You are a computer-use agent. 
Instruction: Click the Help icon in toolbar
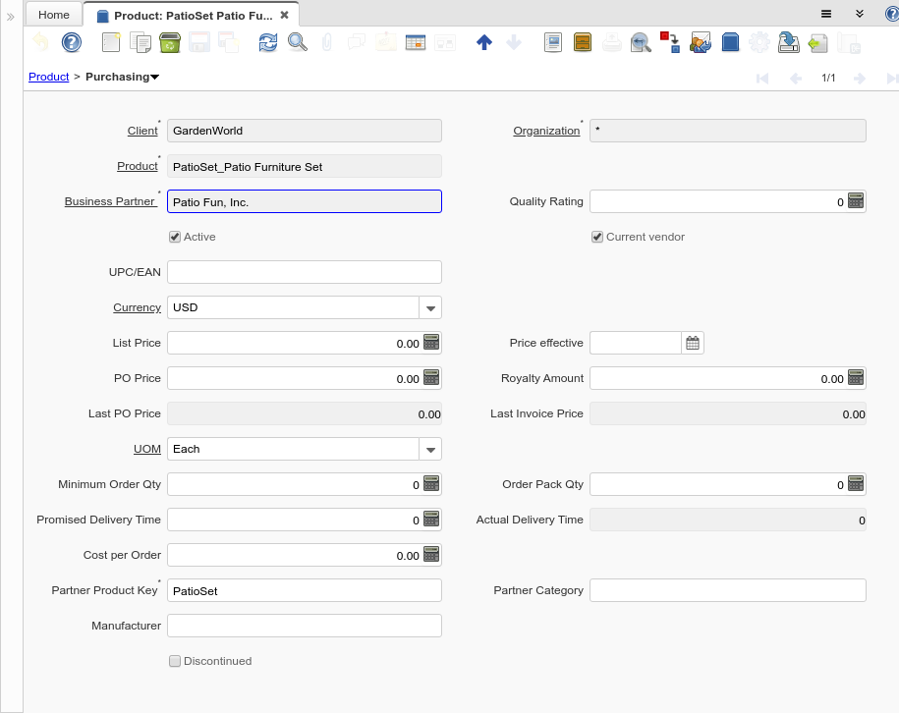coord(72,42)
